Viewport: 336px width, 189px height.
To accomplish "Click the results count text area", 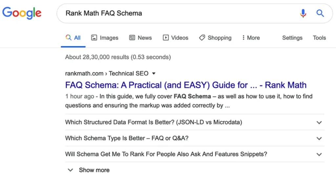I will click(117, 57).
